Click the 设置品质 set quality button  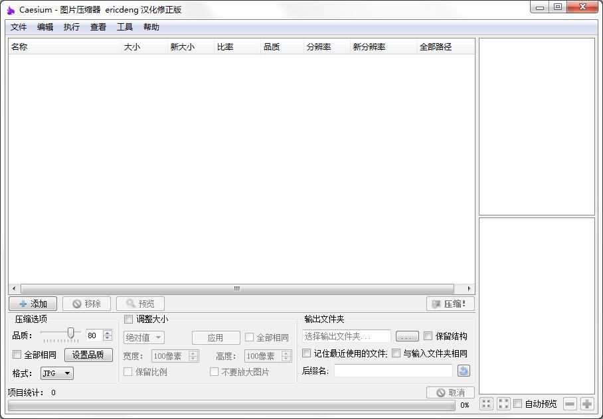pos(88,355)
